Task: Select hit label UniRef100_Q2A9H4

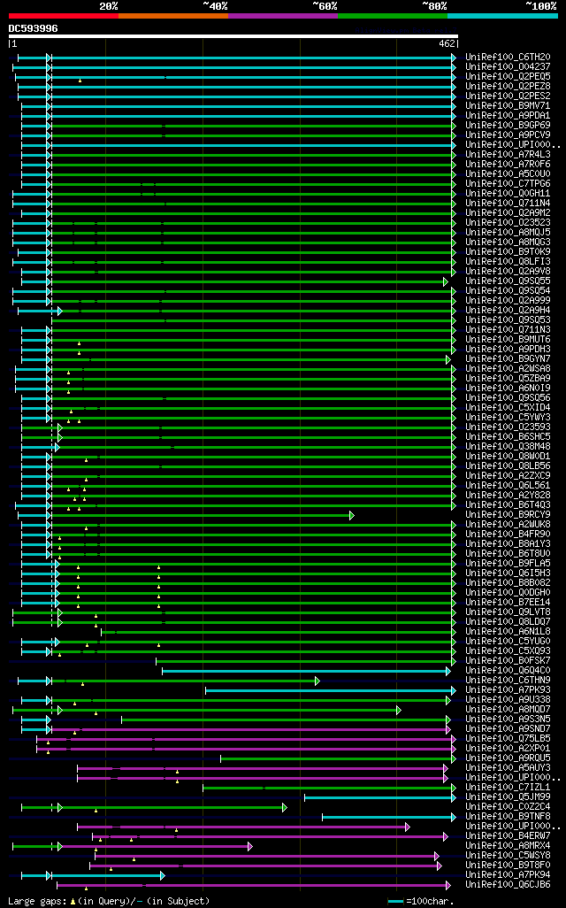Action: click(509, 311)
